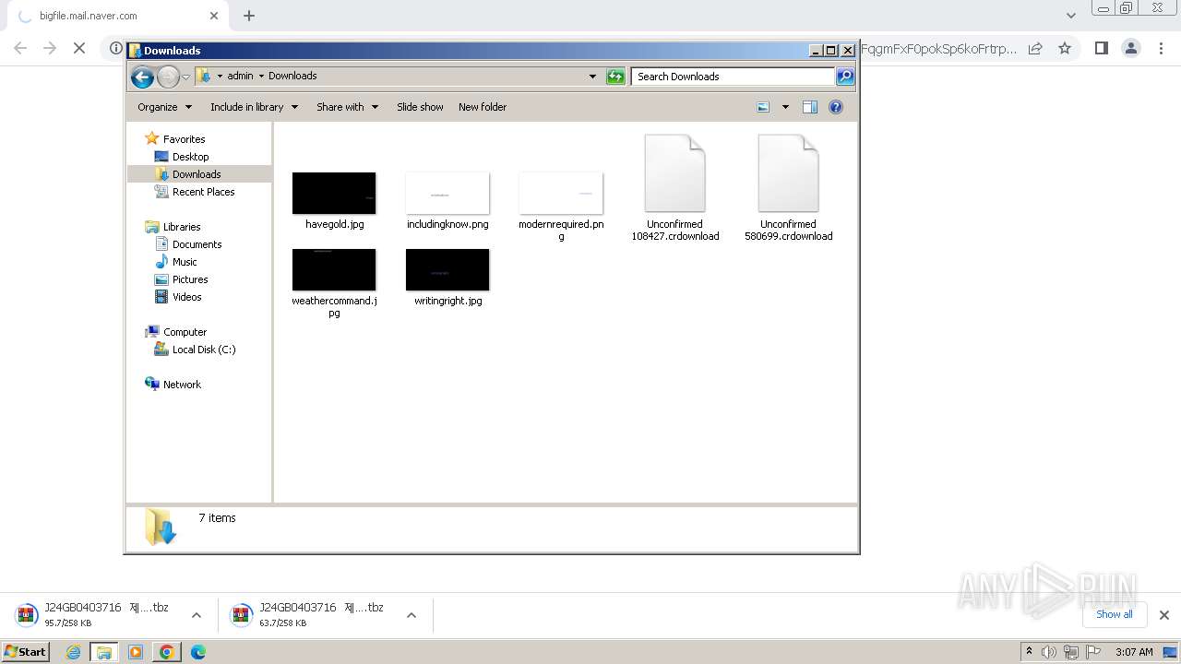
Task: Open Chrome tab search chevron
Action: pyautogui.click(x=1071, y=16)
